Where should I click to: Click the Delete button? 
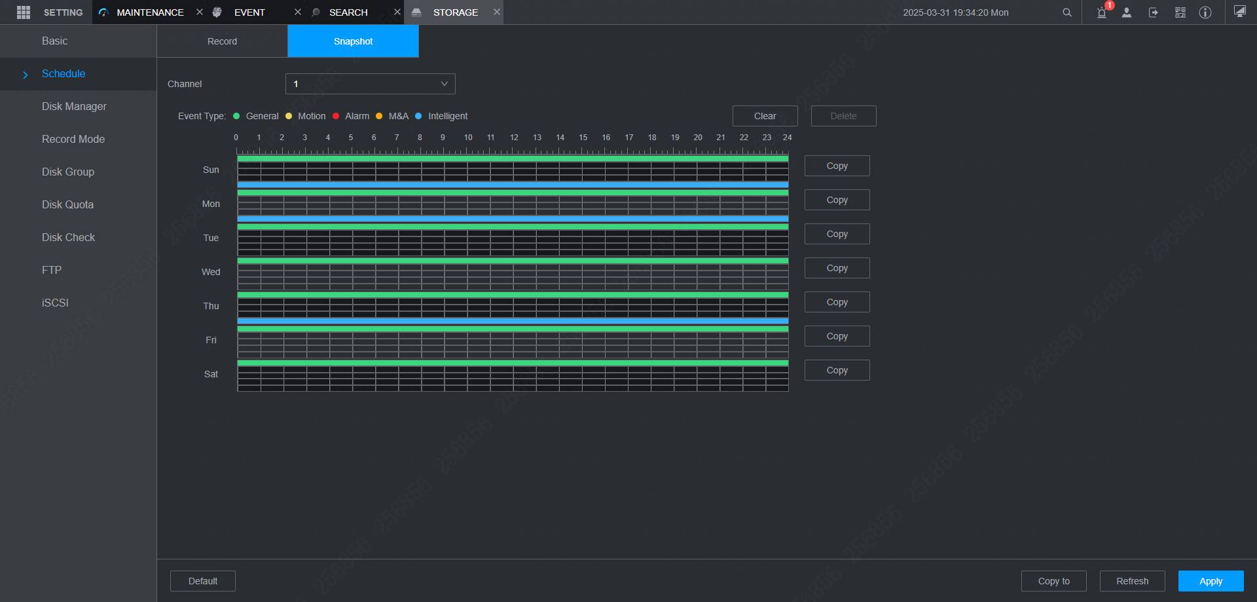(x=844, y=116)
